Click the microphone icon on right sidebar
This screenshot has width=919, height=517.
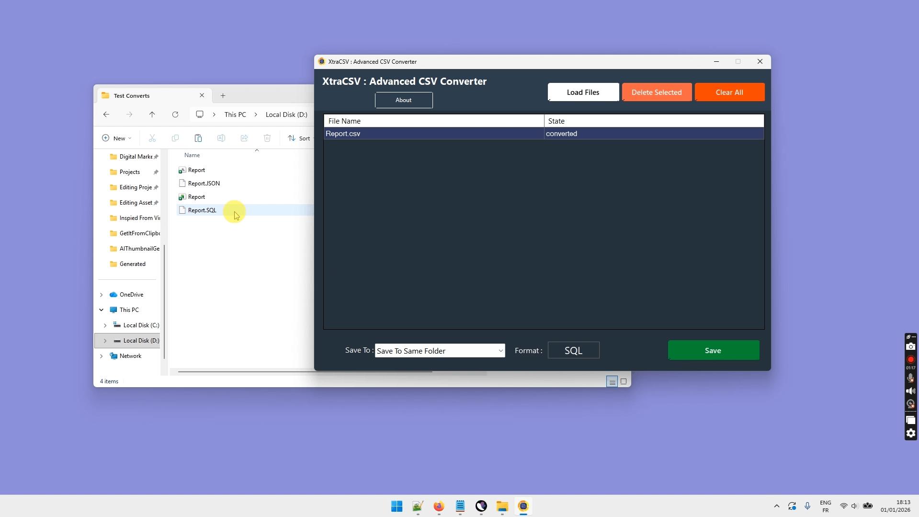pyautogui.click(x=910, y=378)
